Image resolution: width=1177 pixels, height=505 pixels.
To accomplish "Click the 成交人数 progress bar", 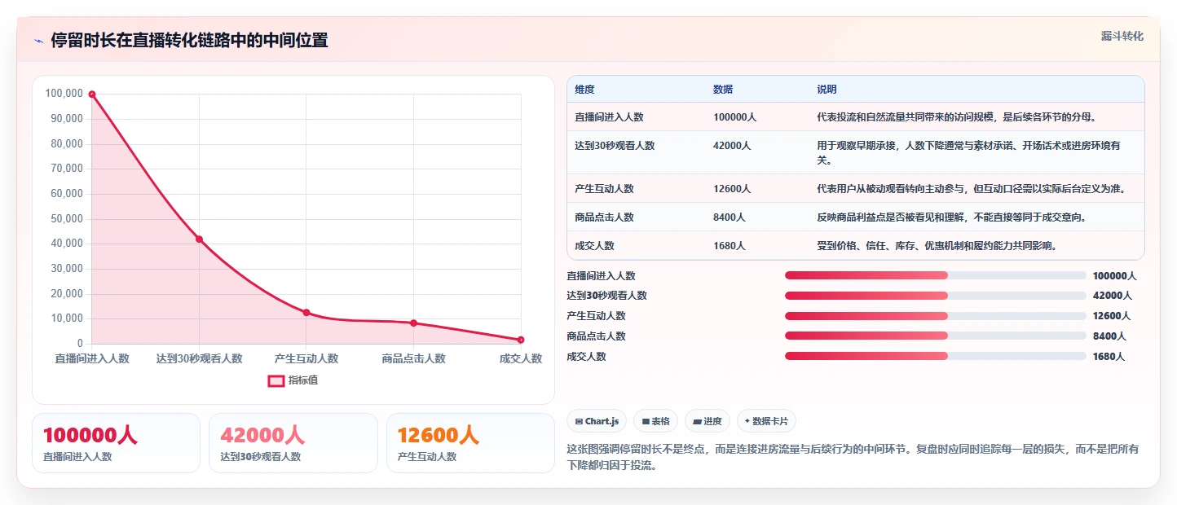I will (x=935, y=356).
